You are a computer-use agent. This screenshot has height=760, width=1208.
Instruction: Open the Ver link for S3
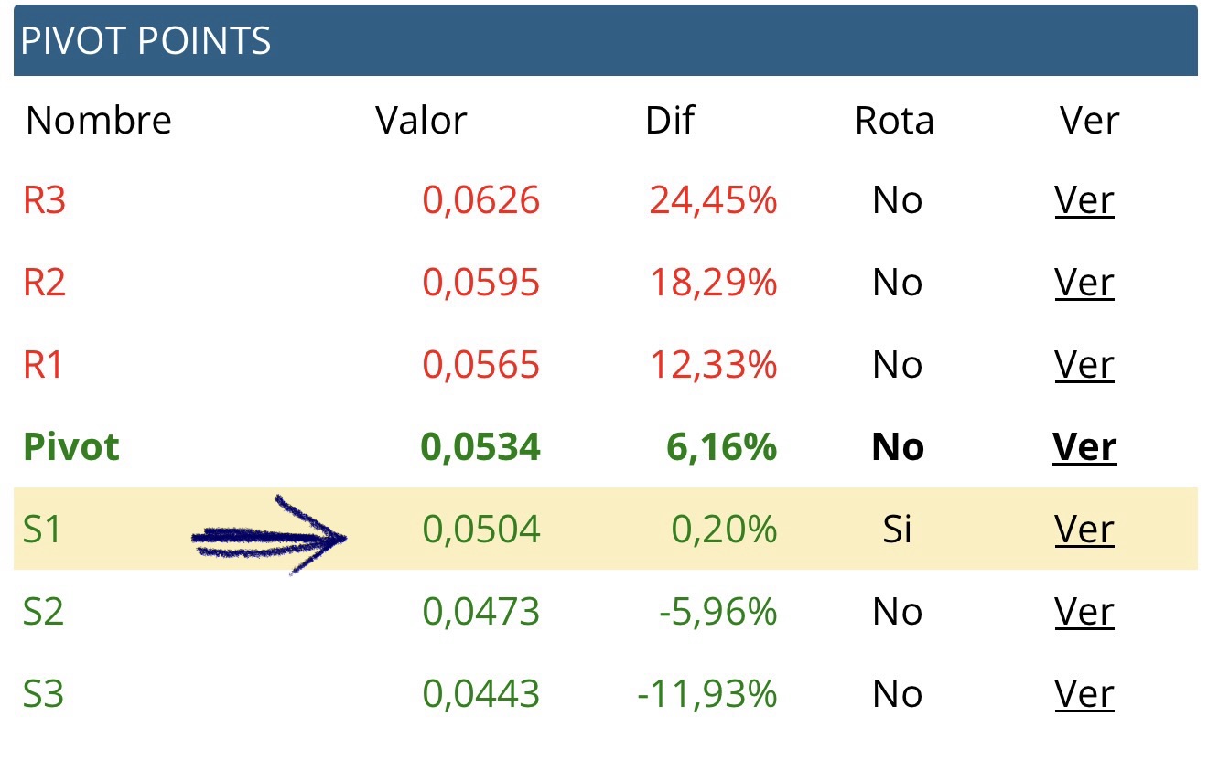click(x=1084, y=694)
